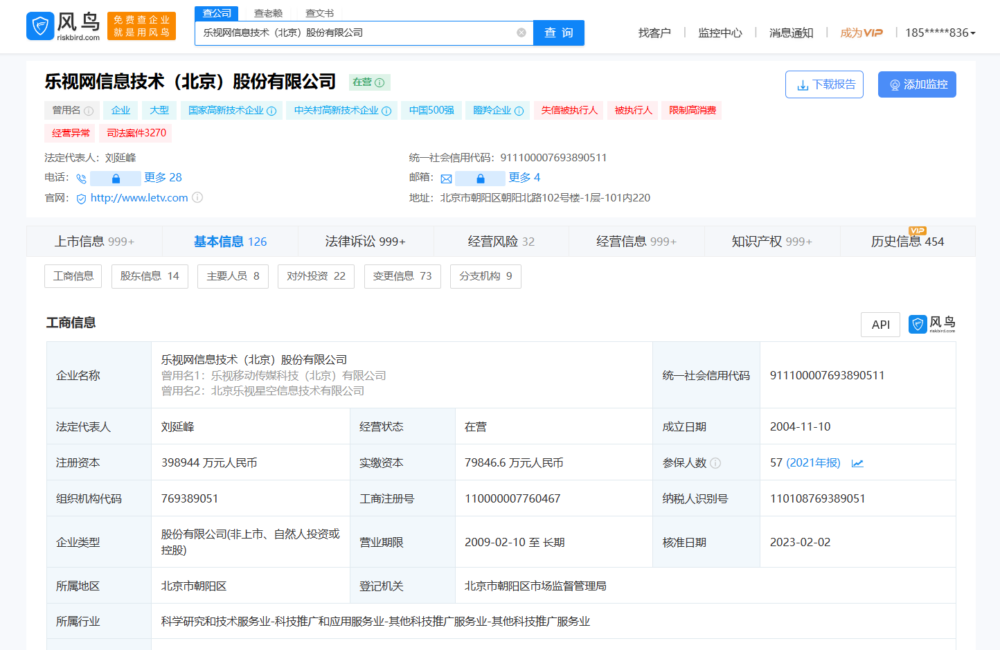Click 免费查企业 就是用风鸟 orange banner
The height and width of the screenshot is (650, 1000).
pyautogui.click(x=141, y=26)
